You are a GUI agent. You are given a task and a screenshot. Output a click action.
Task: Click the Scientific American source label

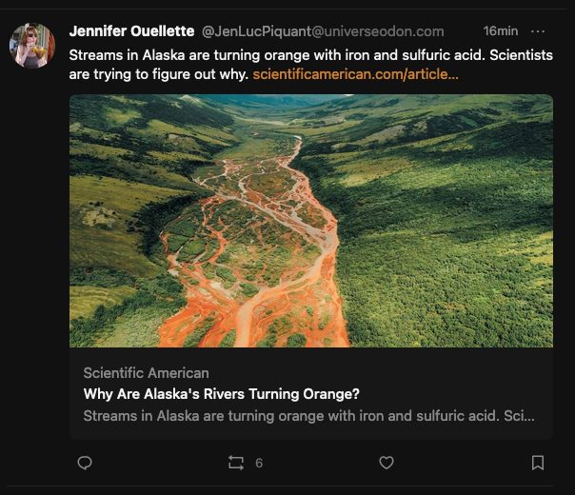pos(146,373)
